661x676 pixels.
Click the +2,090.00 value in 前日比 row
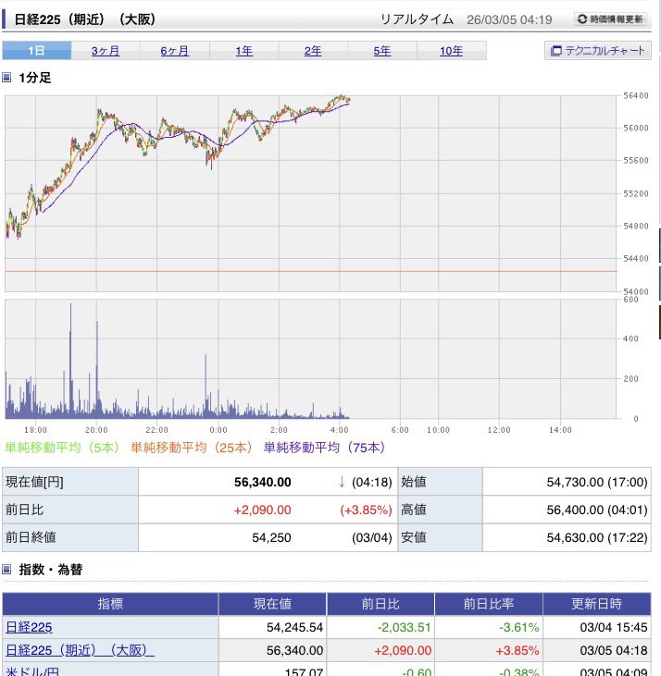[x=262, y=510]
